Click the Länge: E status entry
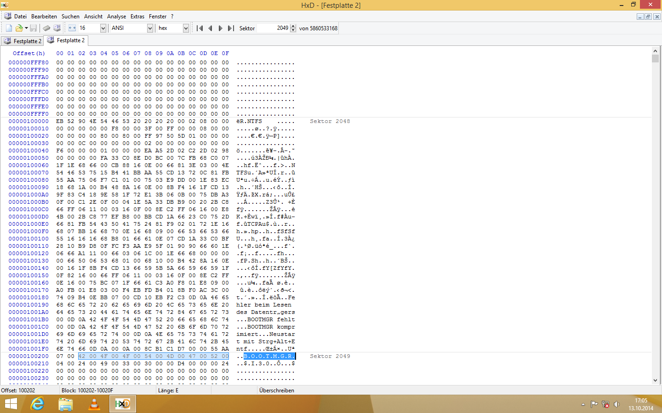The image size is (662, 413). point(168,391)
